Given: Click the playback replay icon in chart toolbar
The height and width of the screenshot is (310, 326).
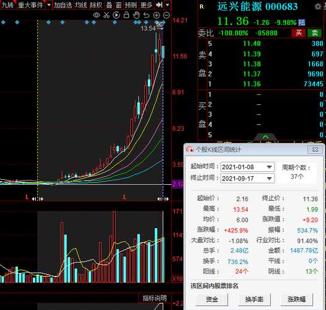Looking at the screenshot, I should (x=116, y=15).
